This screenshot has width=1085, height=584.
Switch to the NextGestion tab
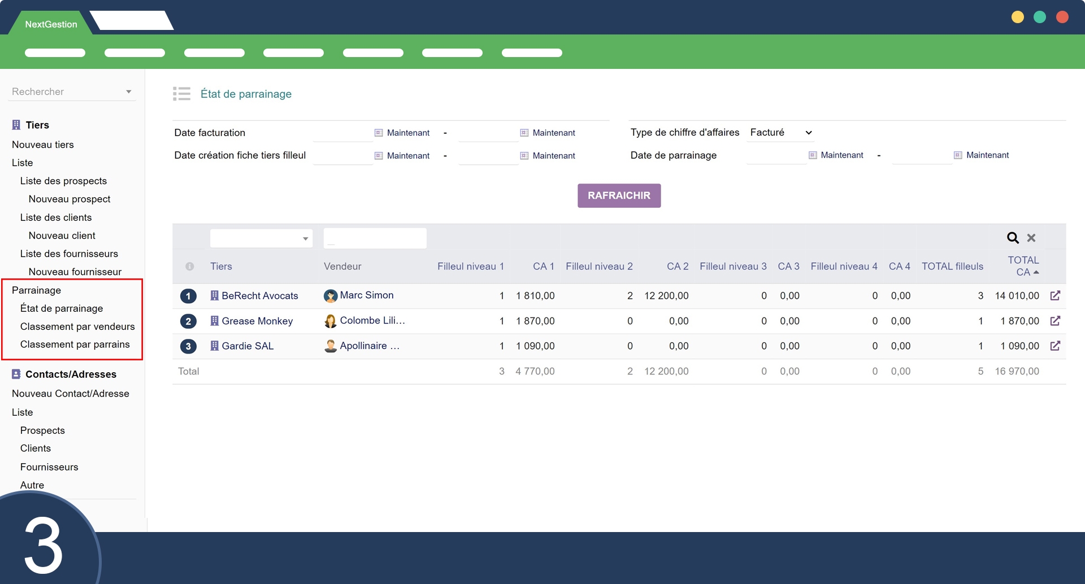click(x=51, y=24)
